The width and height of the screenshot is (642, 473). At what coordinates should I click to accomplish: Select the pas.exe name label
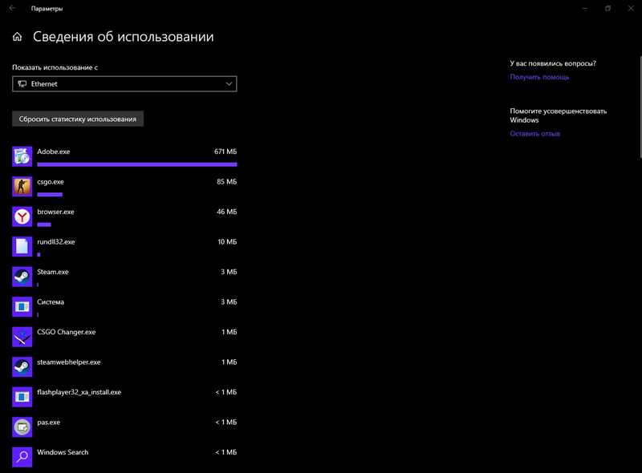click(49, 422)
